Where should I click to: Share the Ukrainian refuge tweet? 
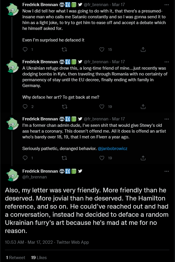(143, 106)
